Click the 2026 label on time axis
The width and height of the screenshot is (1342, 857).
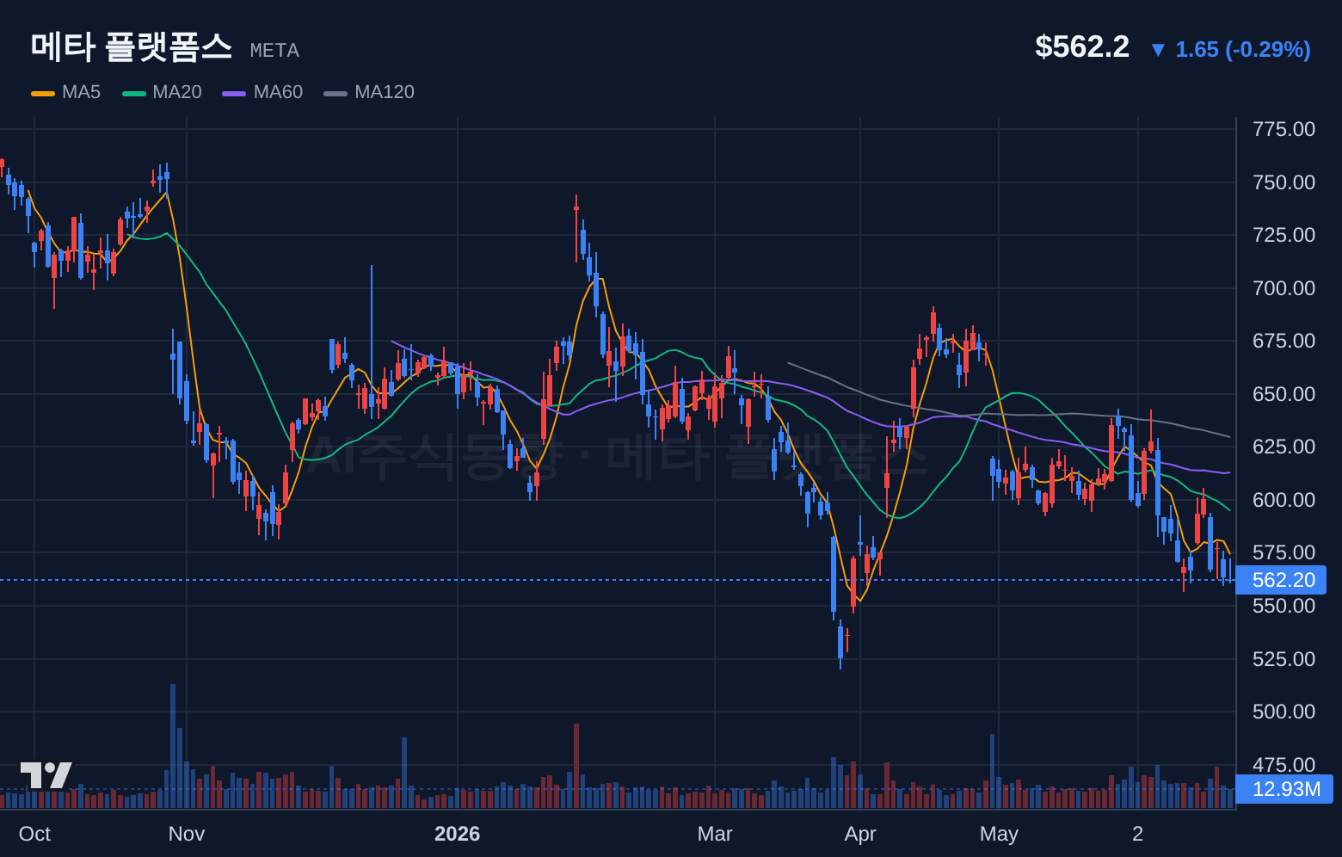point(458,834)
